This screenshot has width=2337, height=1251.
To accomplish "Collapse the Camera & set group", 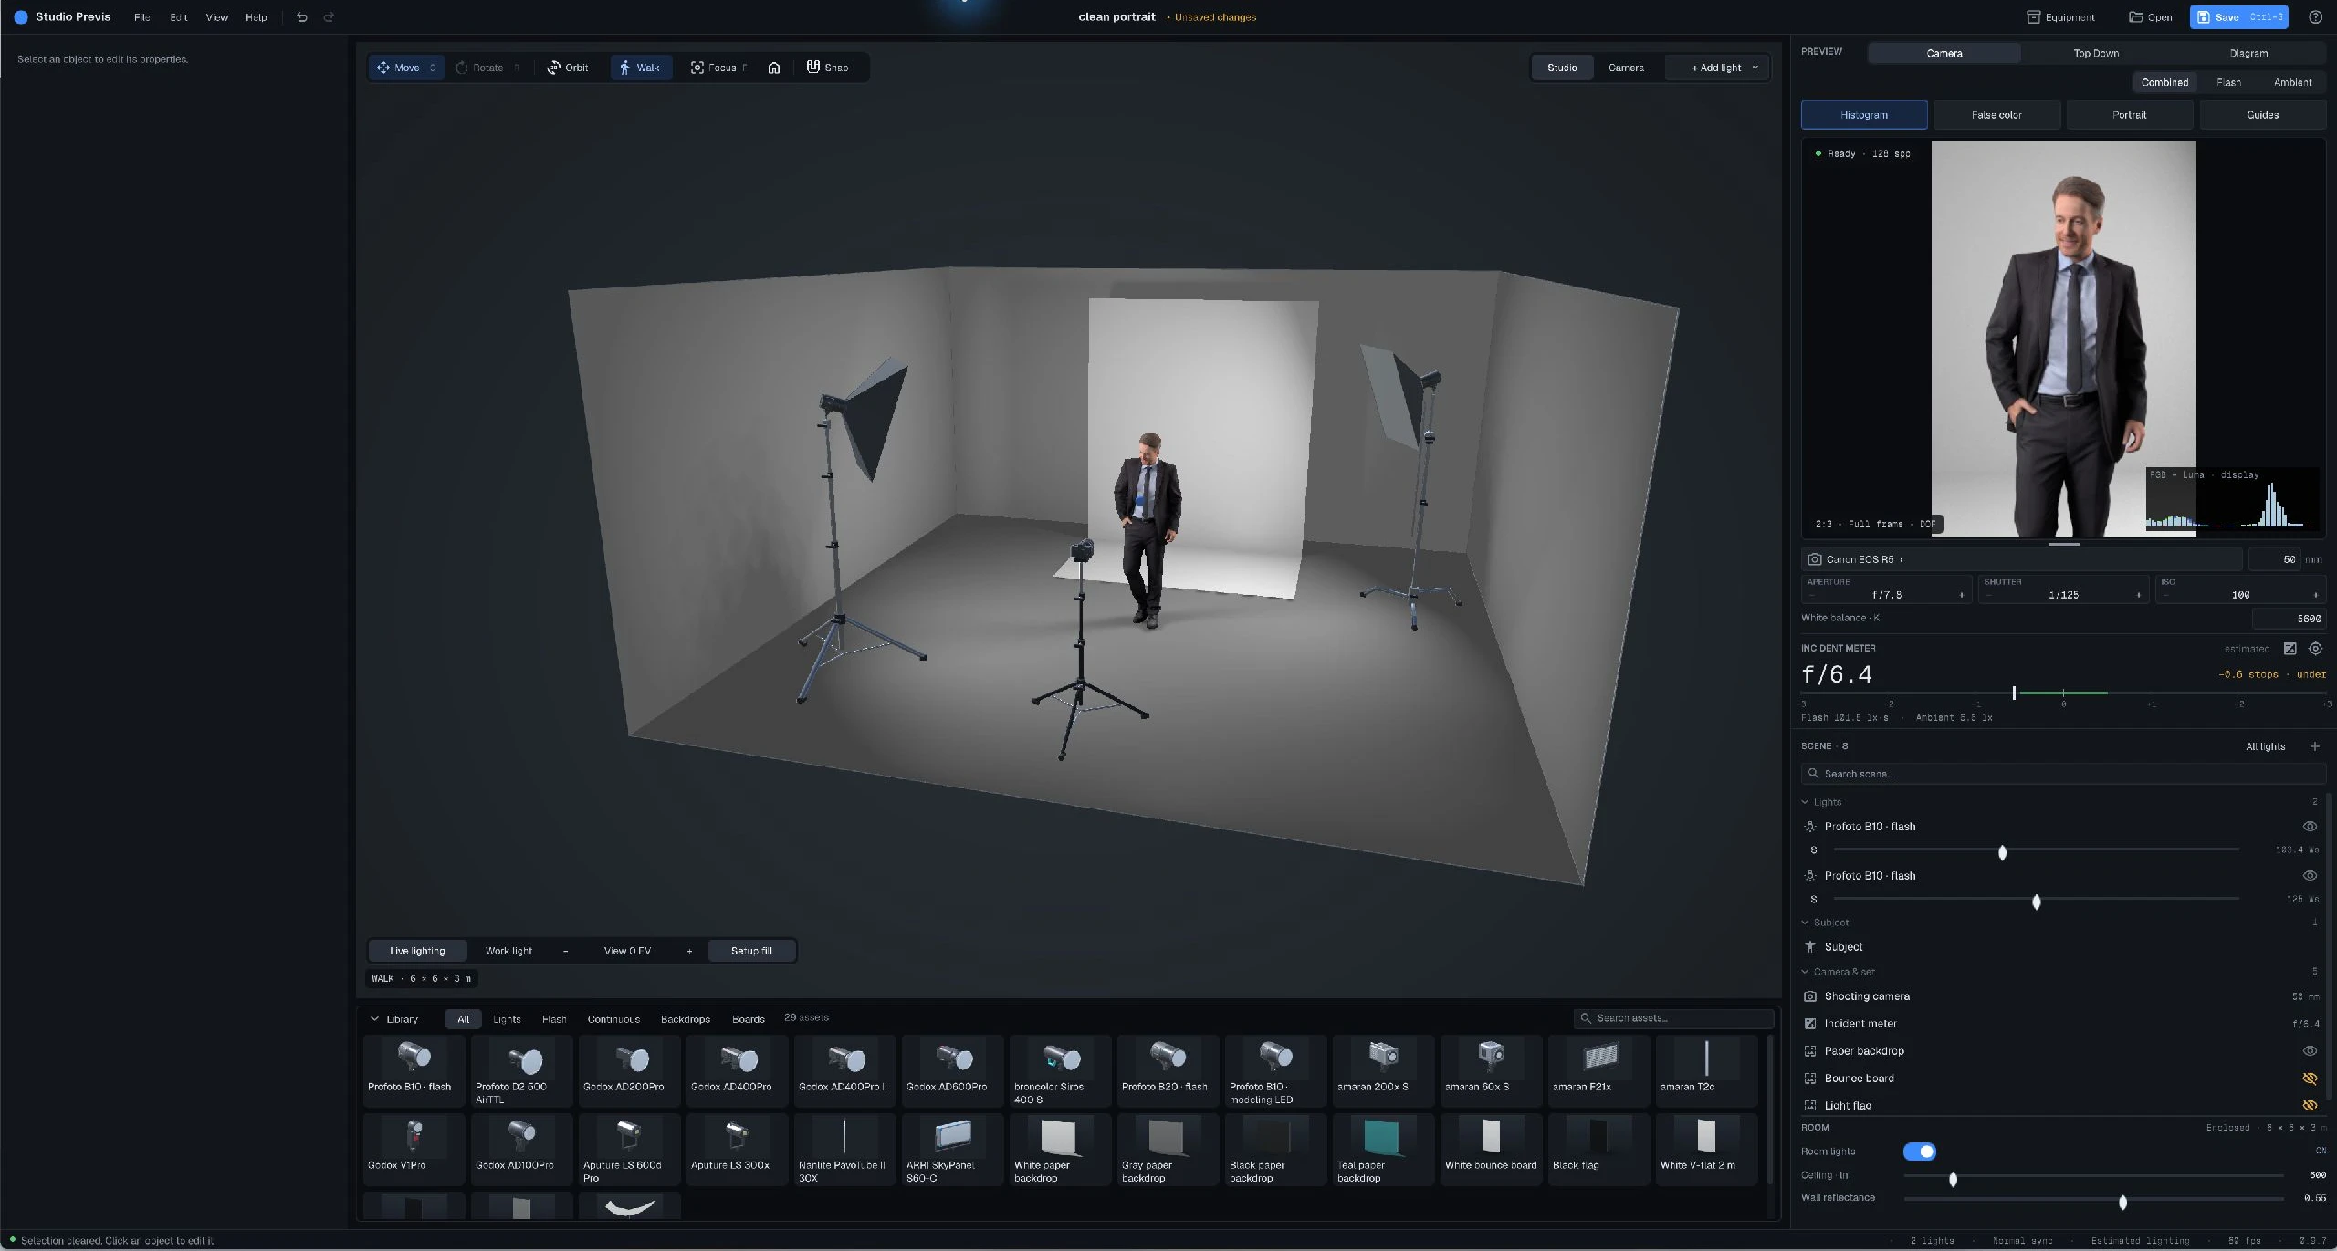I will point(1805,972).
